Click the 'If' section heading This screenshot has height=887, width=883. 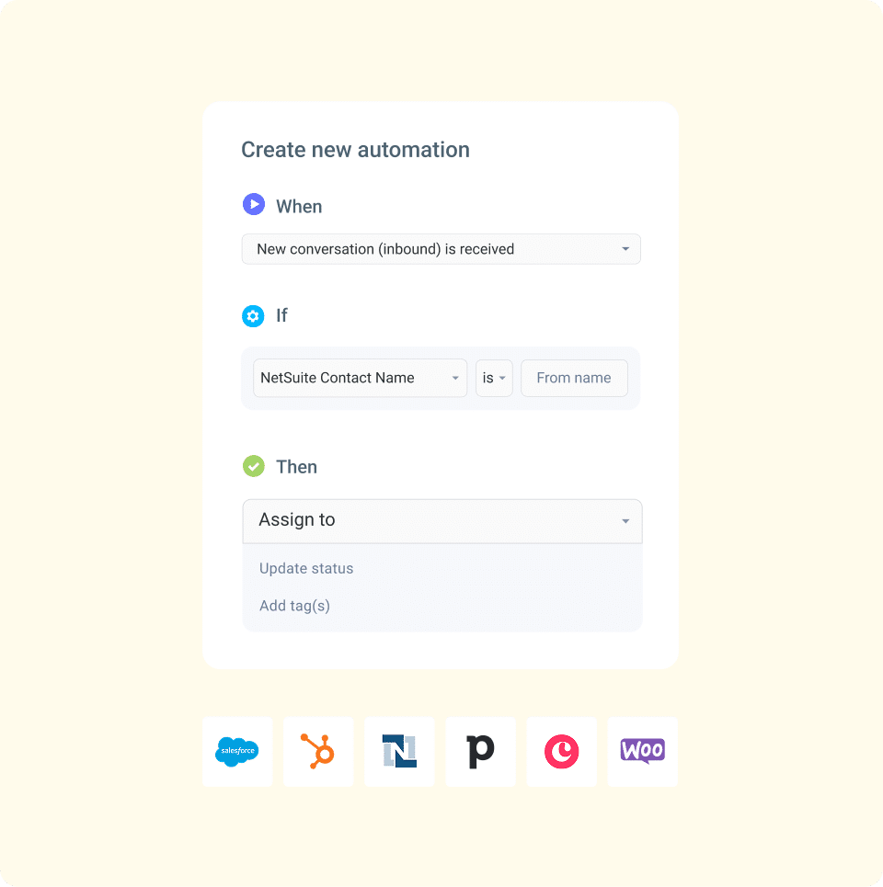click(x=281, y=316)
